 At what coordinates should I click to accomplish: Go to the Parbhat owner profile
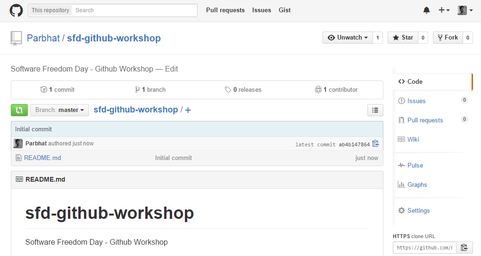43,38
